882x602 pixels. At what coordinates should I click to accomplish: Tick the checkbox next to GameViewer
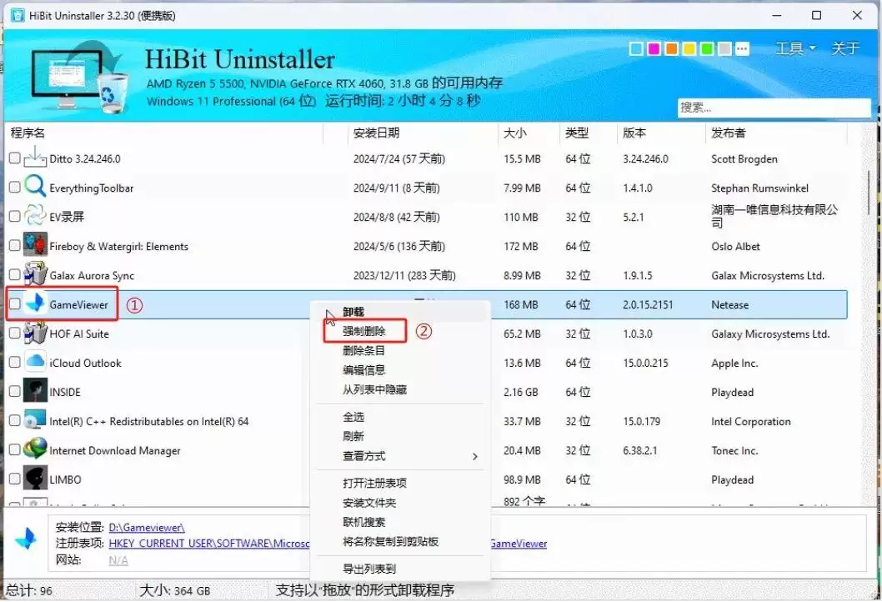(15, 304)
